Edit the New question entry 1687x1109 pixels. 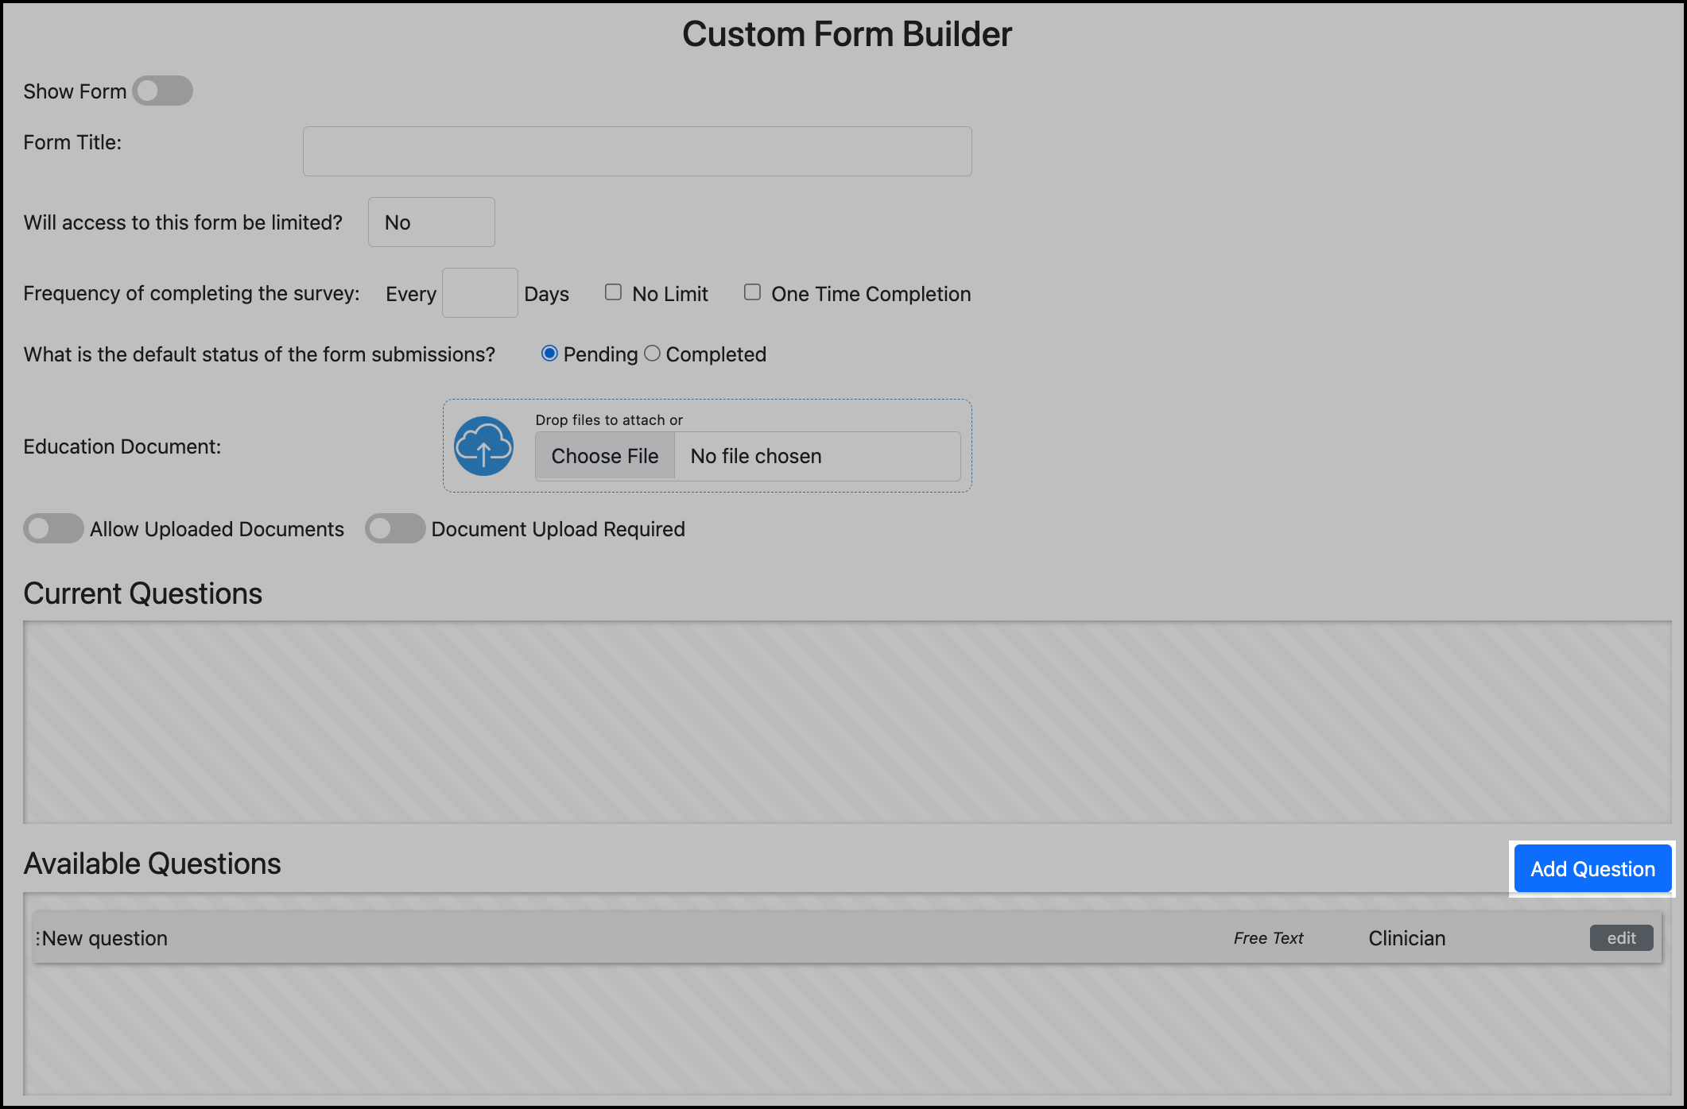point(1621,937)
